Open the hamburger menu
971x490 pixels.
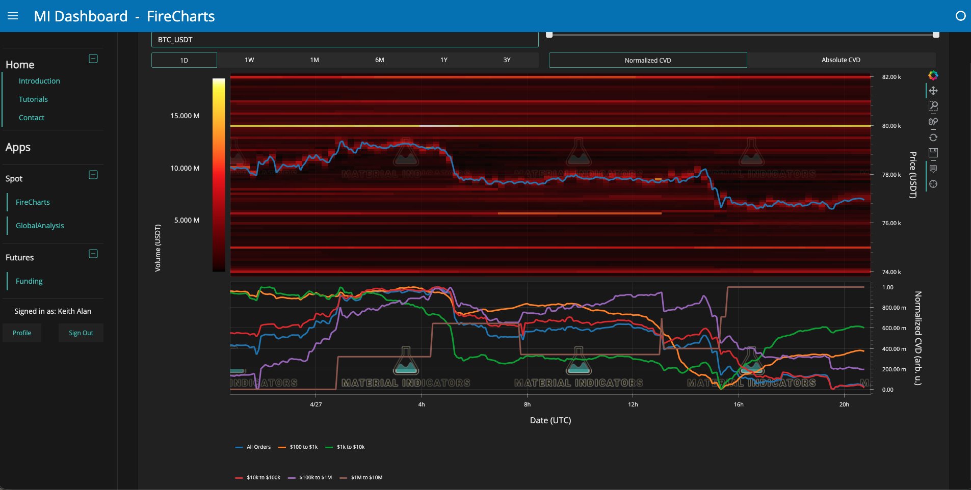(x=13, y=16)
